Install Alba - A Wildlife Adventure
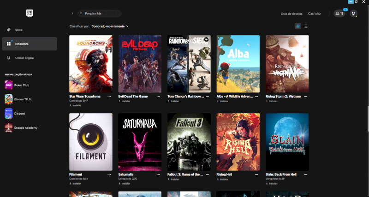This screenshot has width=369, height=197. 223,101
